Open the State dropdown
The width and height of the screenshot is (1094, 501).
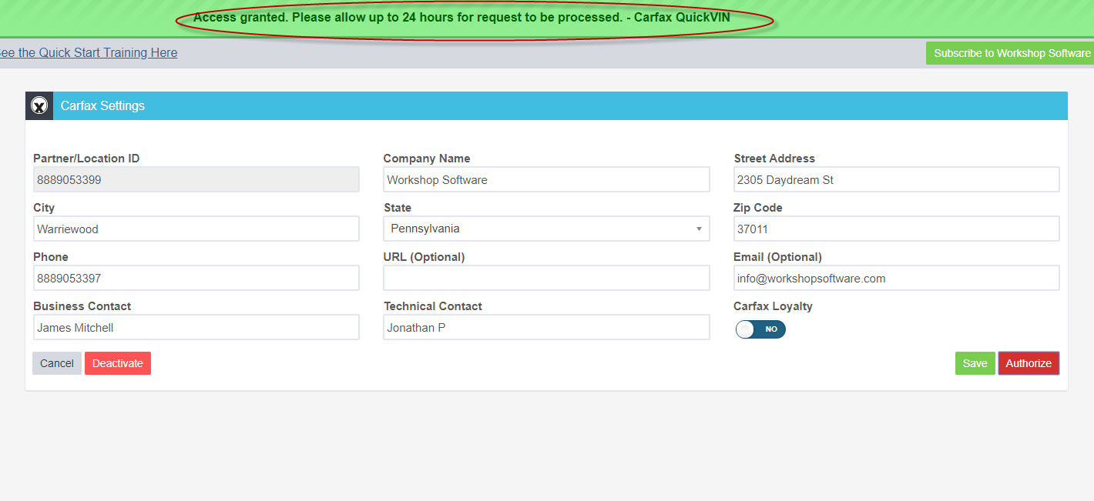coord(546,229)
